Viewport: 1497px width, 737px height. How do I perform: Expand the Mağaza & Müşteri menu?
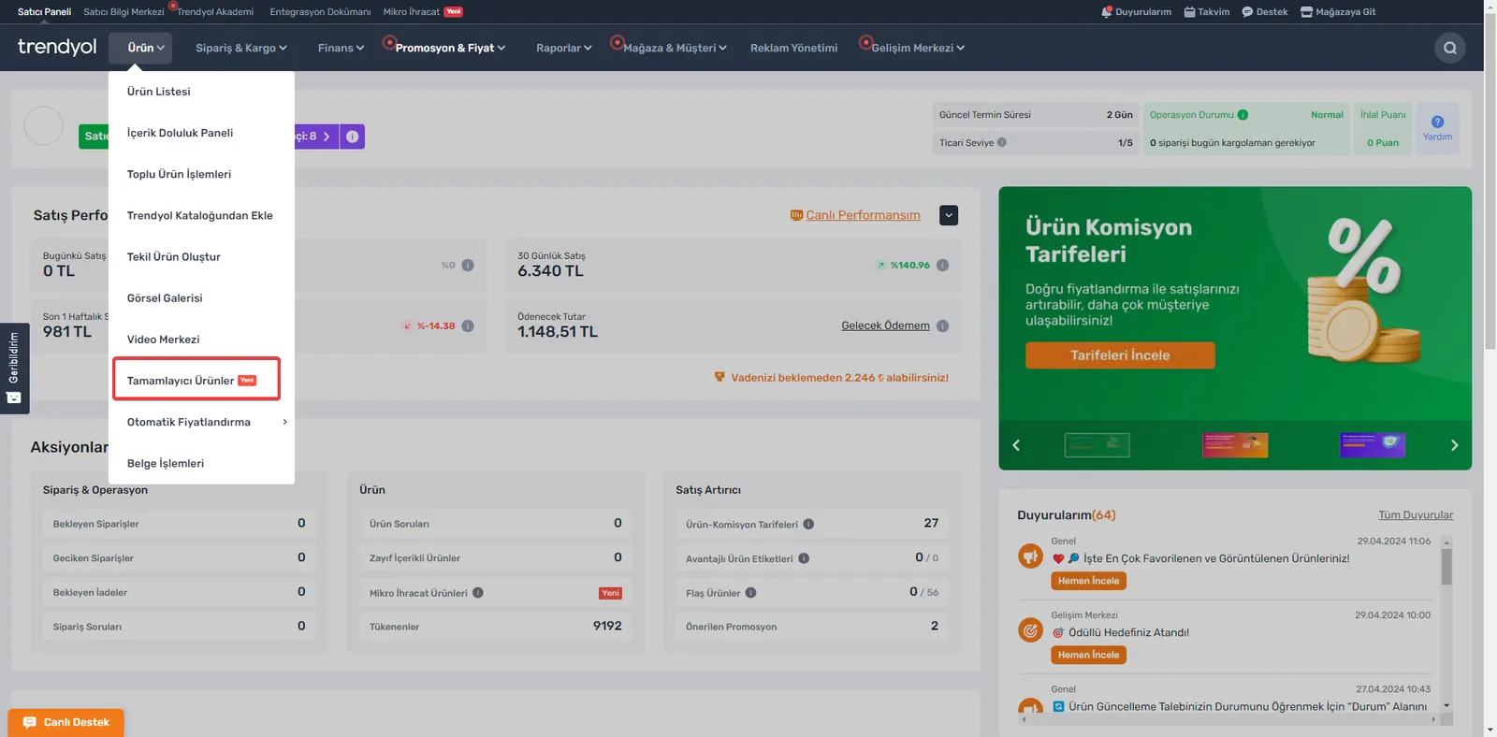click(x=675, y=48)
